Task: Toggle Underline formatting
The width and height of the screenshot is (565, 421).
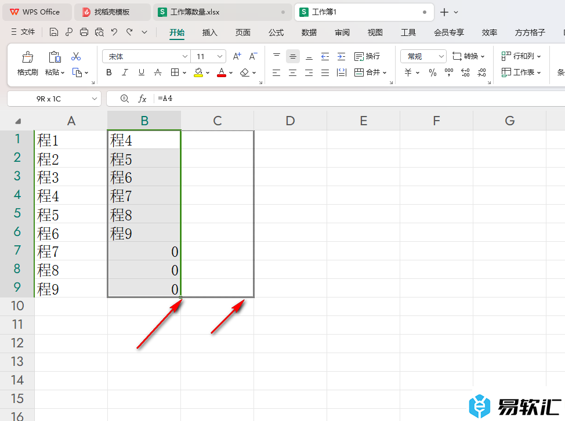Action: coord(142,72)
